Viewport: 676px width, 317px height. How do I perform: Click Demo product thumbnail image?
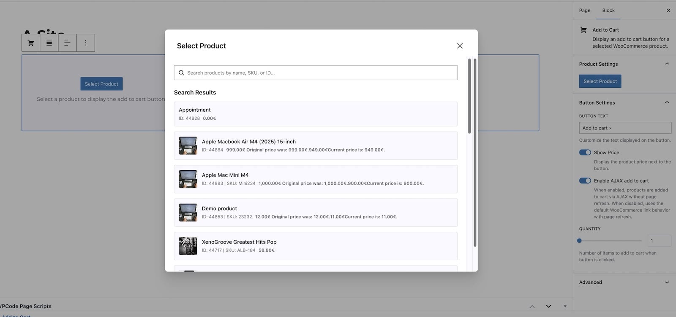coord(188,212)
